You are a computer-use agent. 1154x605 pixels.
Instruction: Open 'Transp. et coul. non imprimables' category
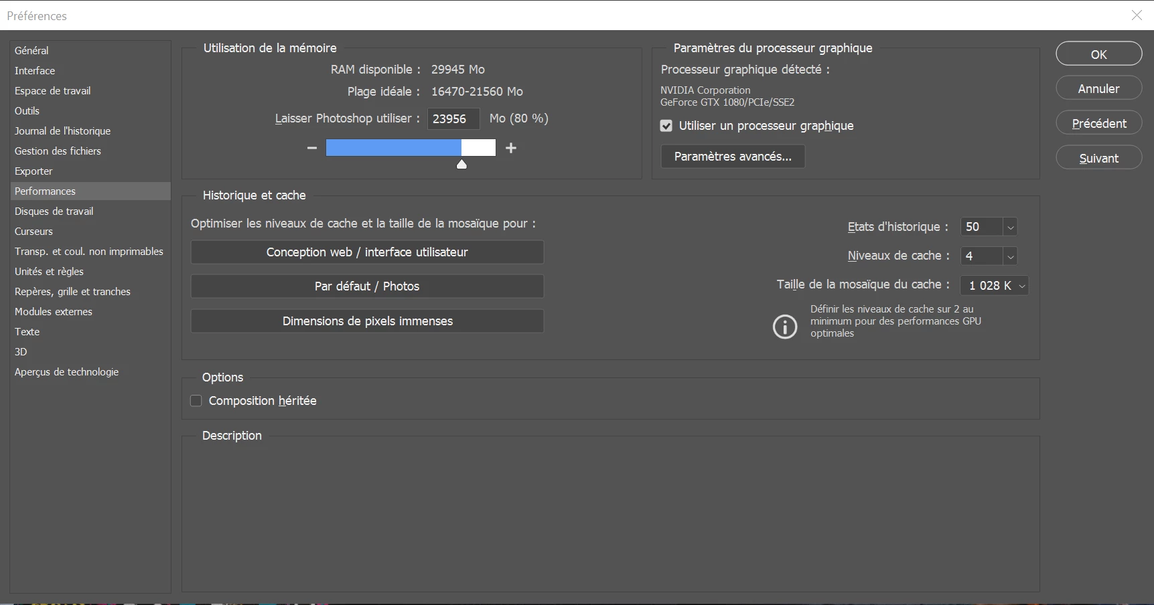[90, 251]
